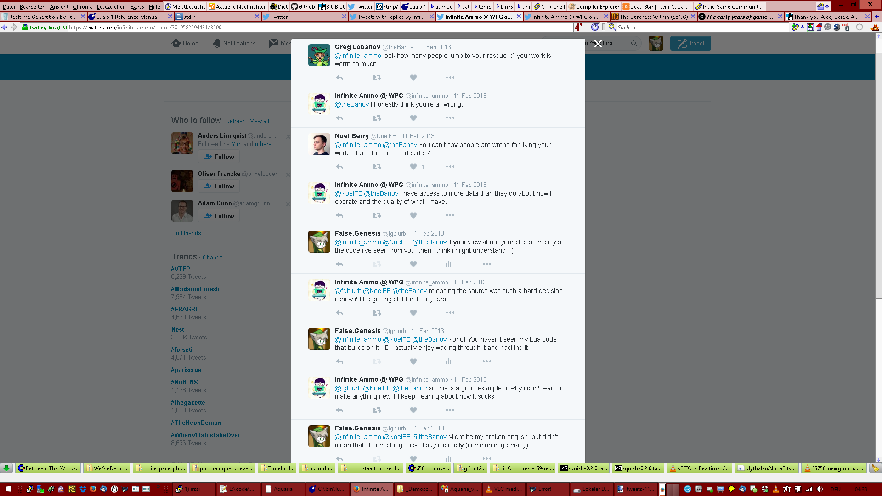
Task: Click the Twitter search magnifier icon
Action: pyautogui.click(x=634, y=43)
